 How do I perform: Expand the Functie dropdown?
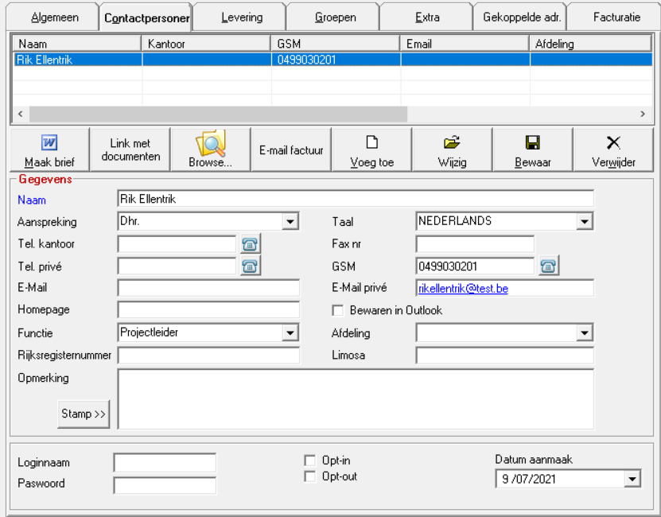[x=290, y=332]
